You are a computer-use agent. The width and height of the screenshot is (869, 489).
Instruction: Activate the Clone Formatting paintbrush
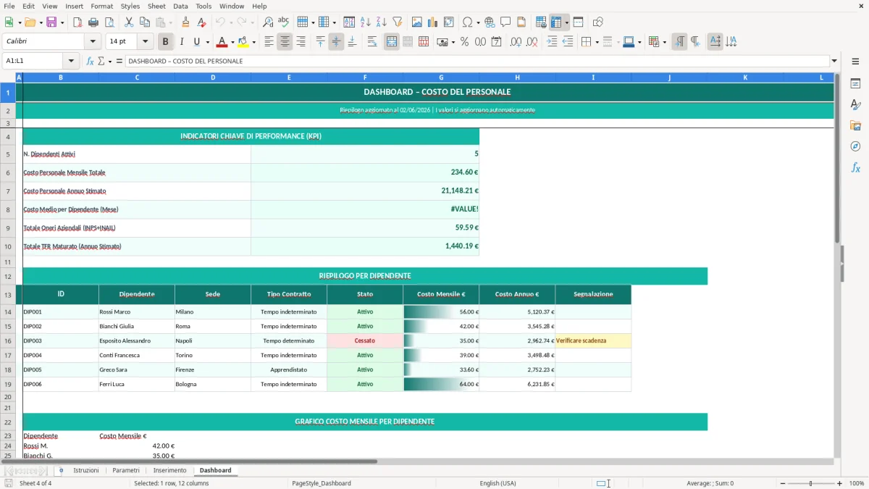[x=186, y=22]
